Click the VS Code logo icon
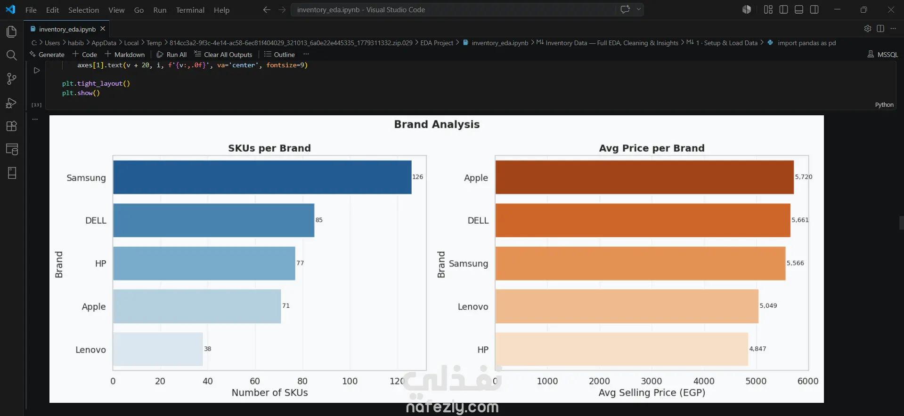This screenshot has height=416, width=904. pos(10,9)
